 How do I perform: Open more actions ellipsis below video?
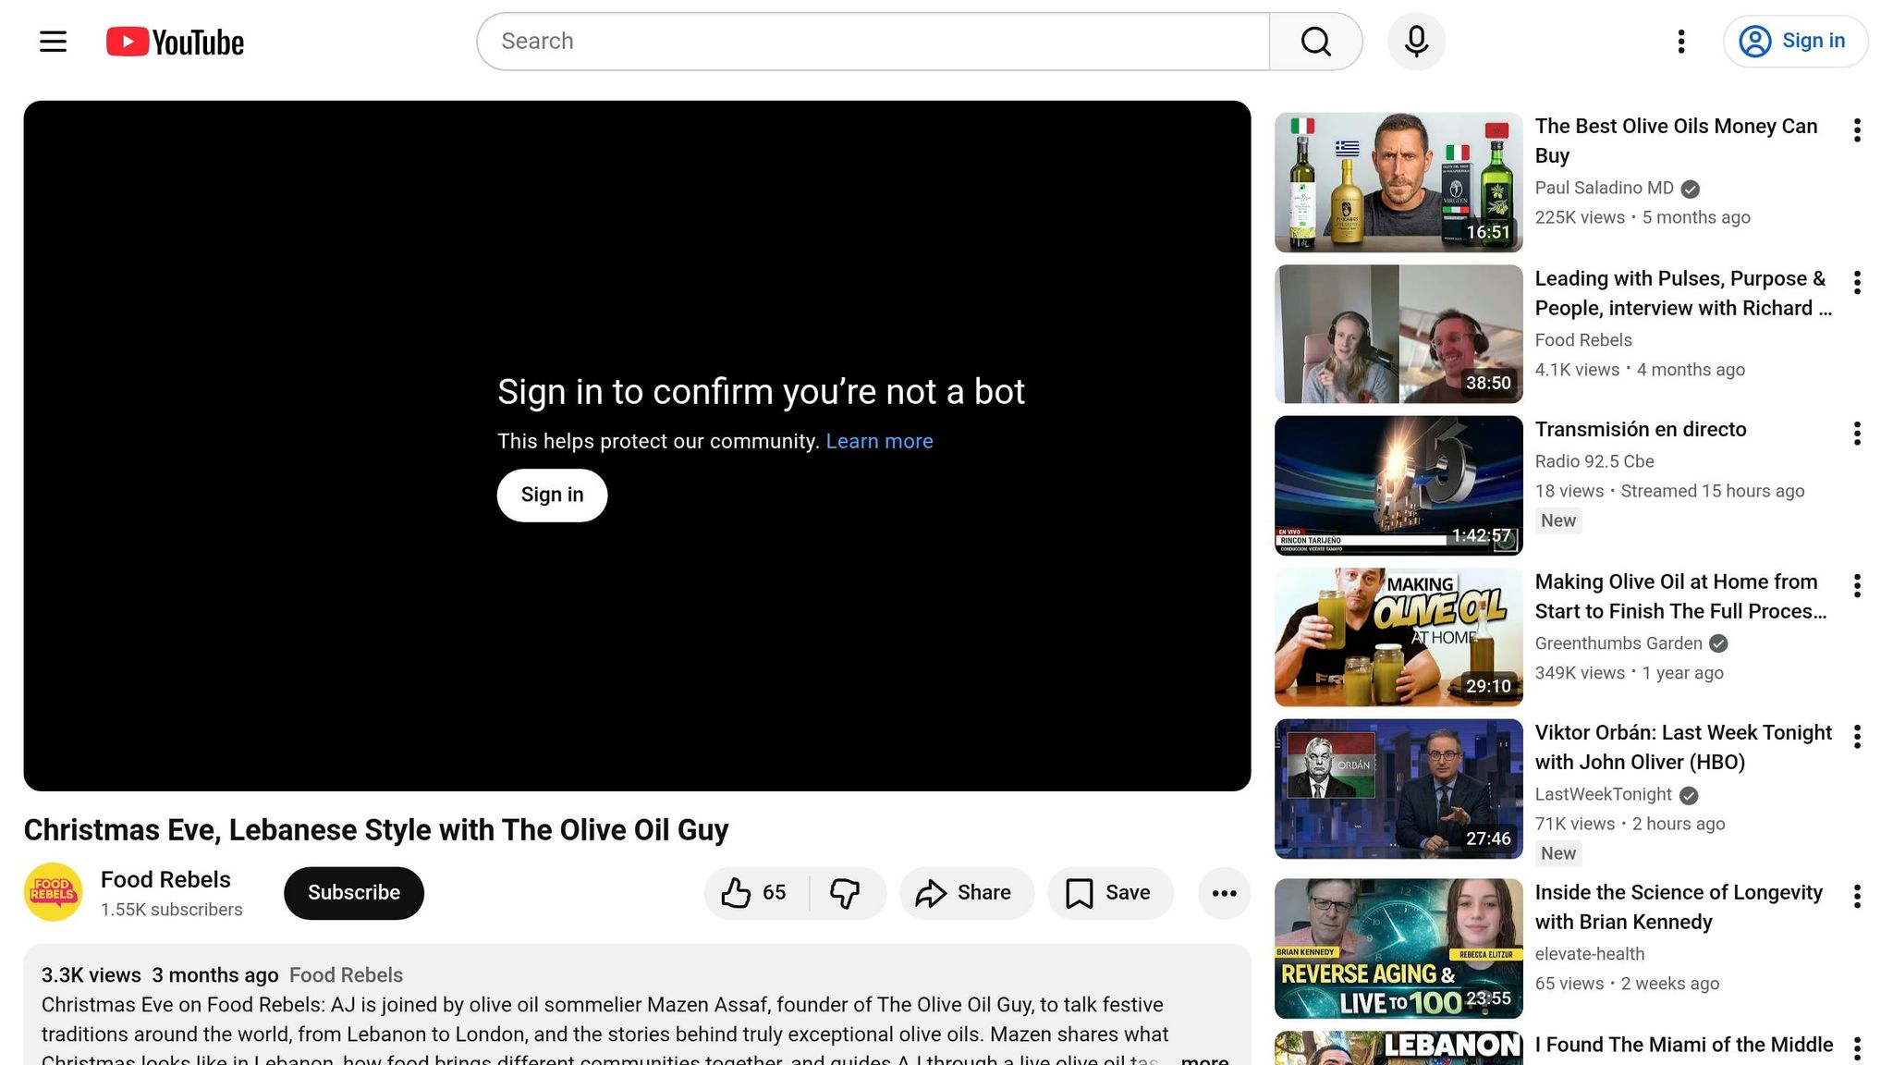tap(1224, 893)
